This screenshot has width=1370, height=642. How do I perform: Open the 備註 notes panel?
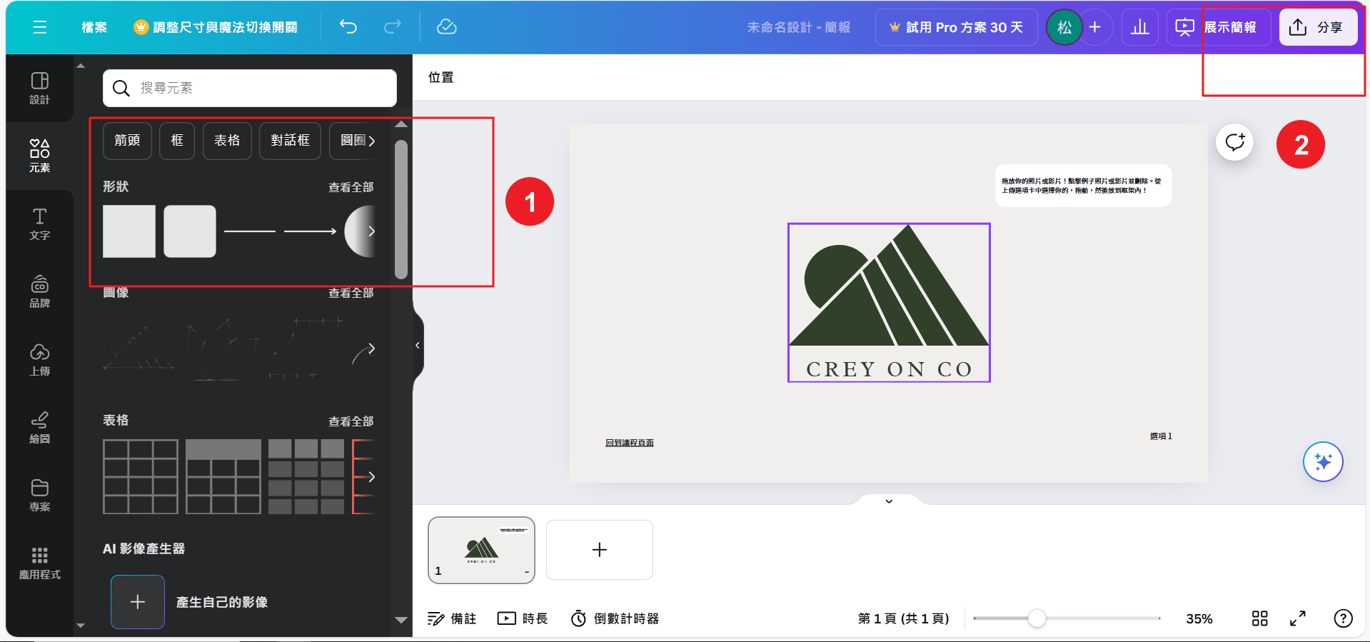coord(451,618)
